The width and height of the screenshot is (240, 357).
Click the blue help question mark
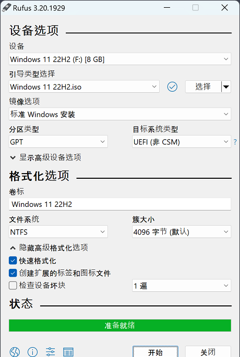point(235,142)
